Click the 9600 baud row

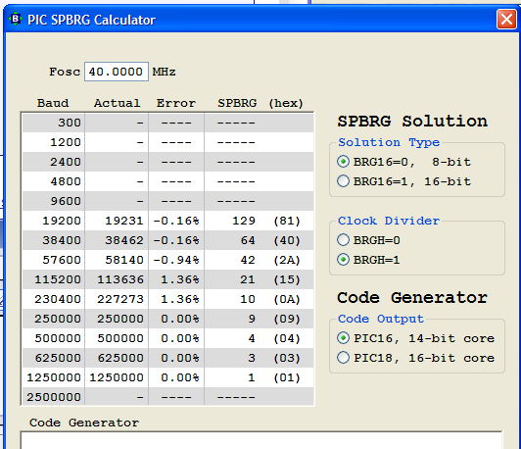tap(167, 201)
